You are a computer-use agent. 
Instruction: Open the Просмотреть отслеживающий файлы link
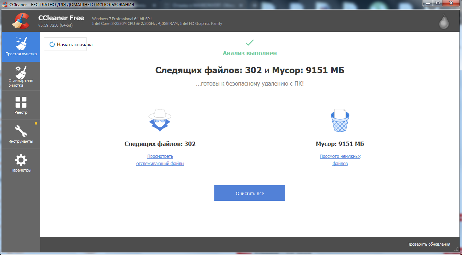[x=160, y=160]
